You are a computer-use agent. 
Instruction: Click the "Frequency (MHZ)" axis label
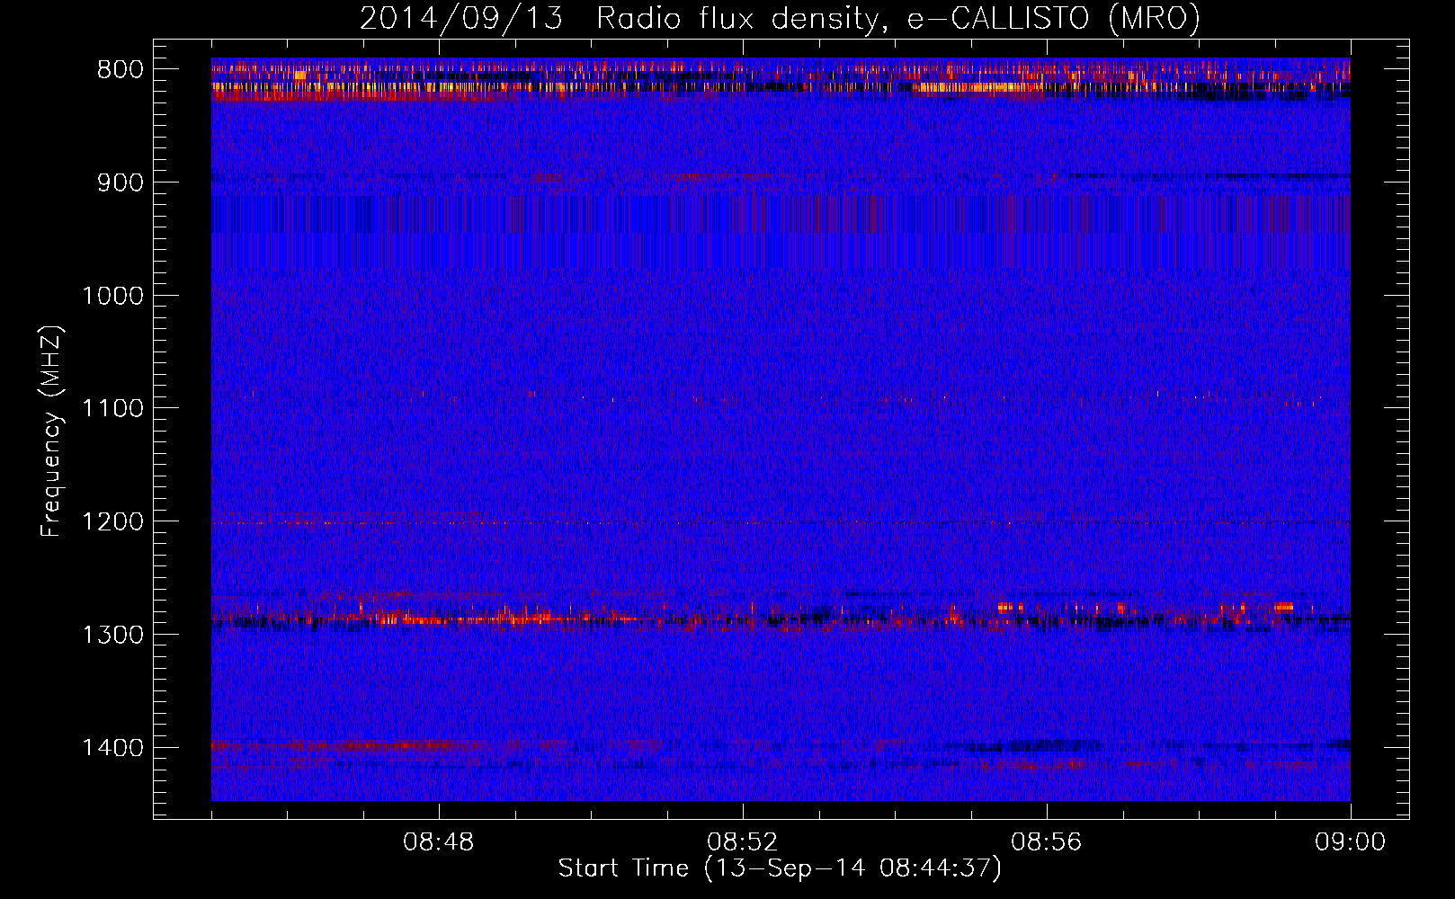click(x=51, y=432)
